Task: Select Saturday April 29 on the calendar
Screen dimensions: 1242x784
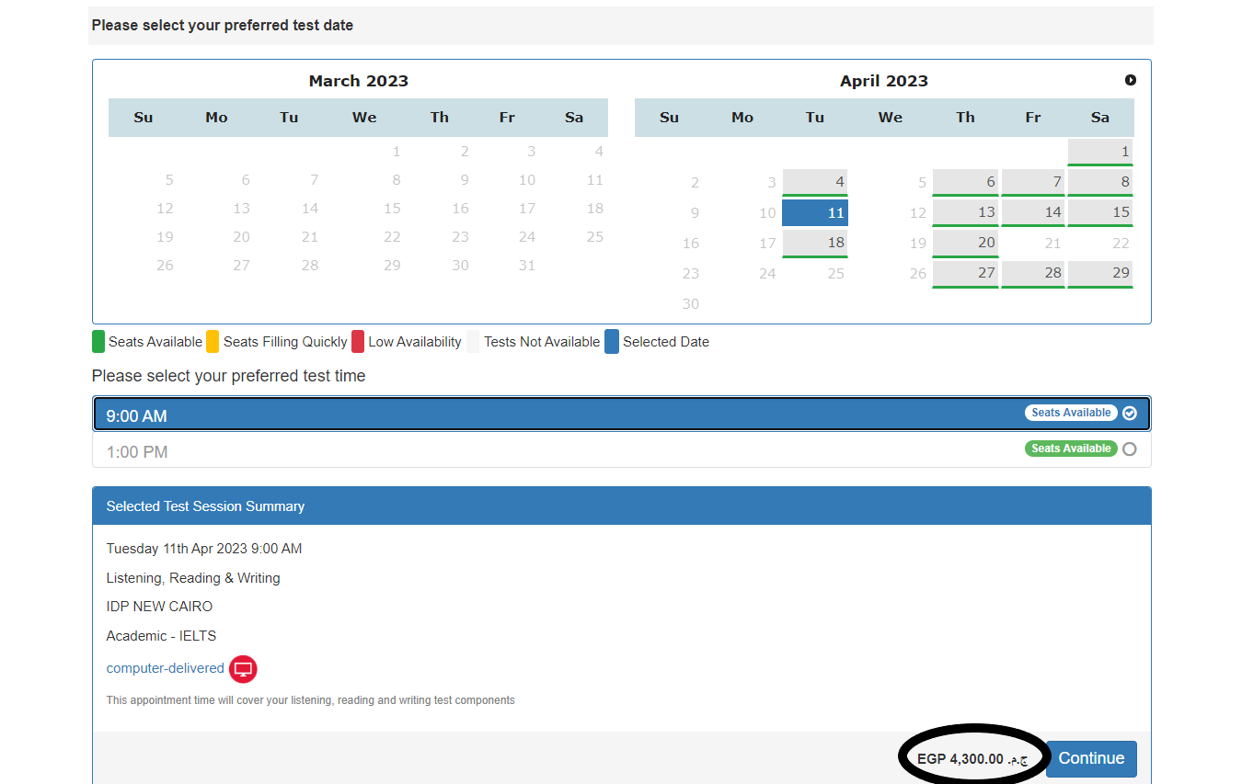Action: coord(1099,273)
